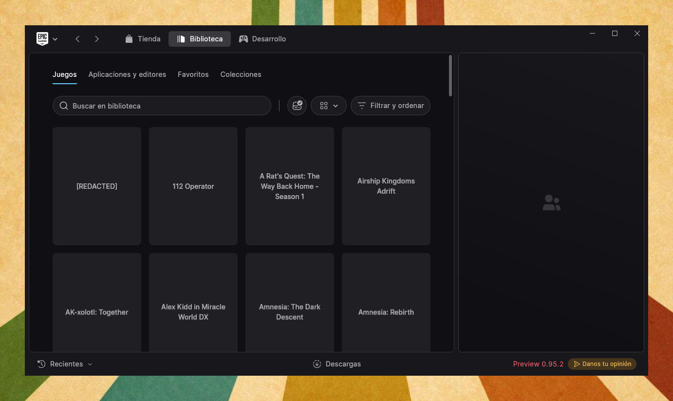Go back with the left arrow
Viewport: 673px width, 401px height.
pos(77,39)
